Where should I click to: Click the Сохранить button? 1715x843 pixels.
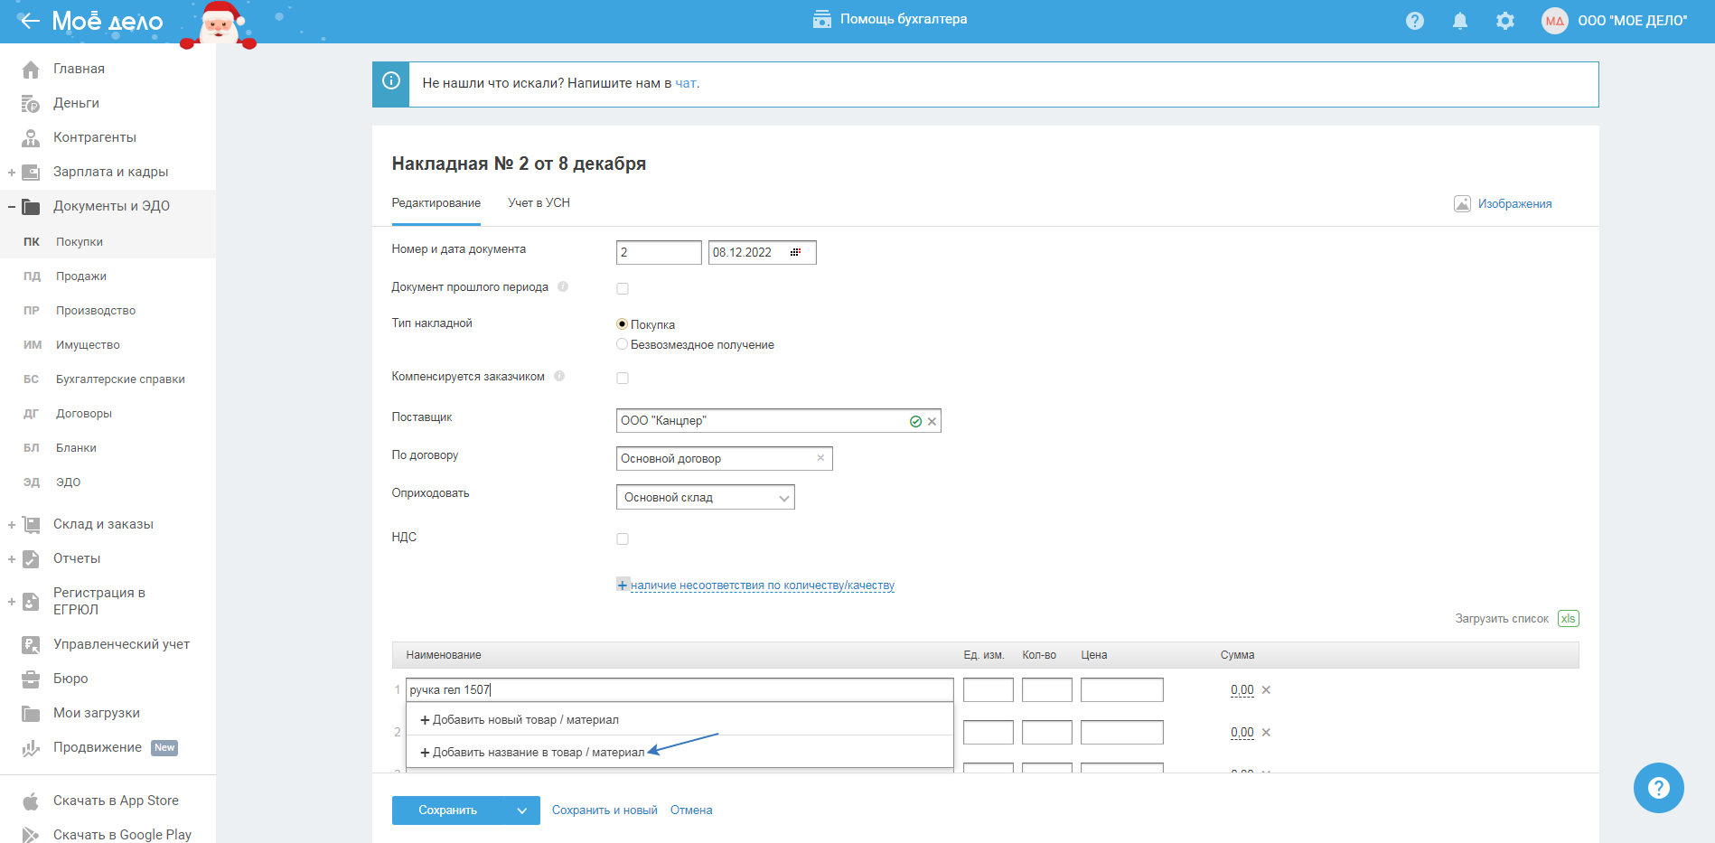click(x=448, y=810)
